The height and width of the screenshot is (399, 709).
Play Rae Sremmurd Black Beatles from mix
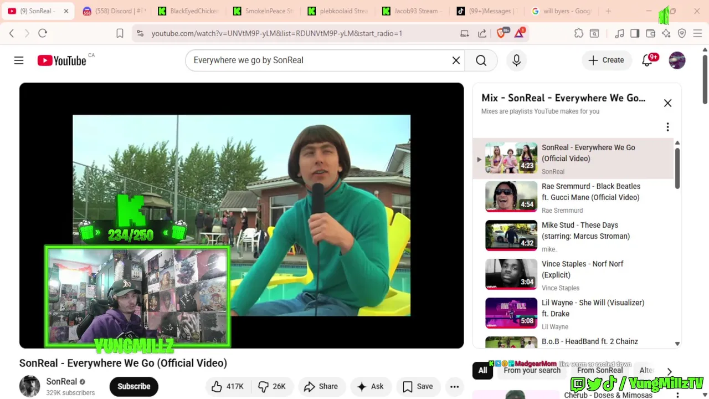coord(573,198)
